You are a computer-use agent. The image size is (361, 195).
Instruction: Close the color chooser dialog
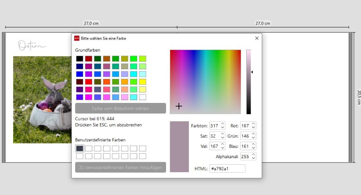point(257,38)
